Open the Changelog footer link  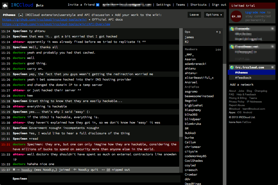261,91
